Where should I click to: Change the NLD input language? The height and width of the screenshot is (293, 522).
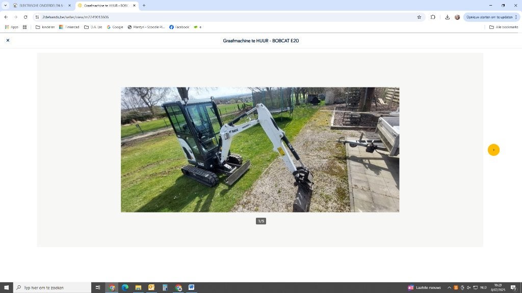coord(483,288)
